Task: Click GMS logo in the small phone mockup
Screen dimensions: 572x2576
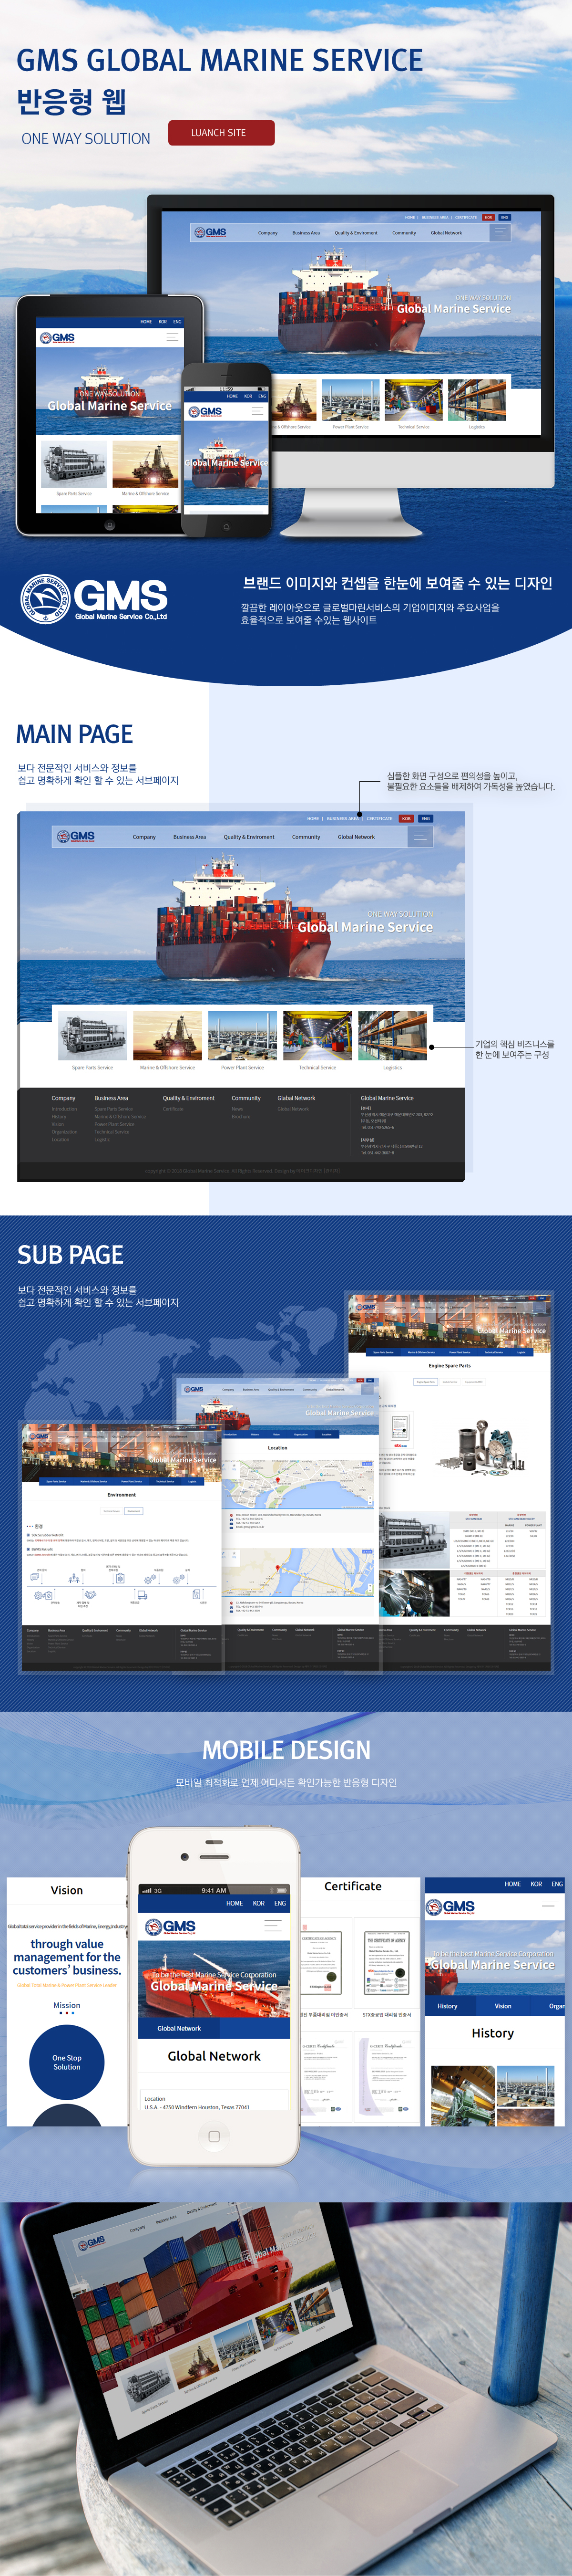Action: point(205,411)
